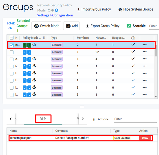The height and width of the screenshot is (155, 159).
Task: Click anchor icon in the selected row
Action: 34,44
